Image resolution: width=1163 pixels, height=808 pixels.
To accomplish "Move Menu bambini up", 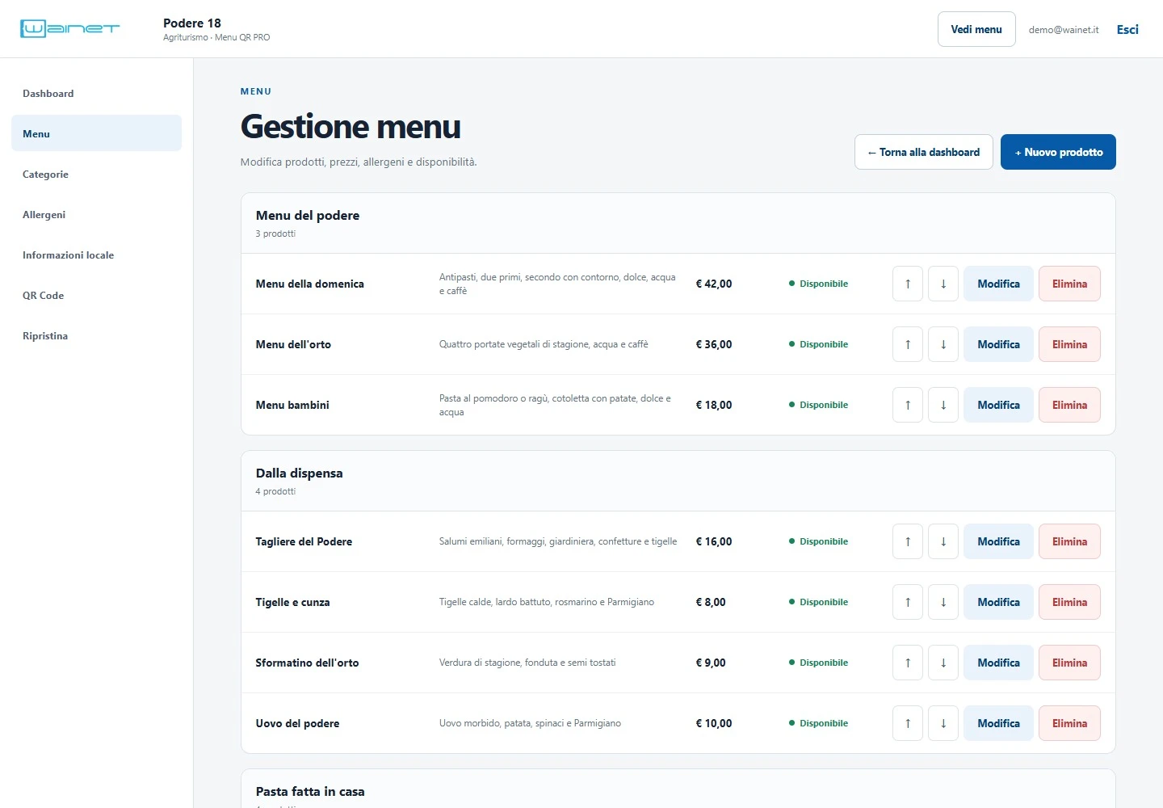I will point(908,405).
